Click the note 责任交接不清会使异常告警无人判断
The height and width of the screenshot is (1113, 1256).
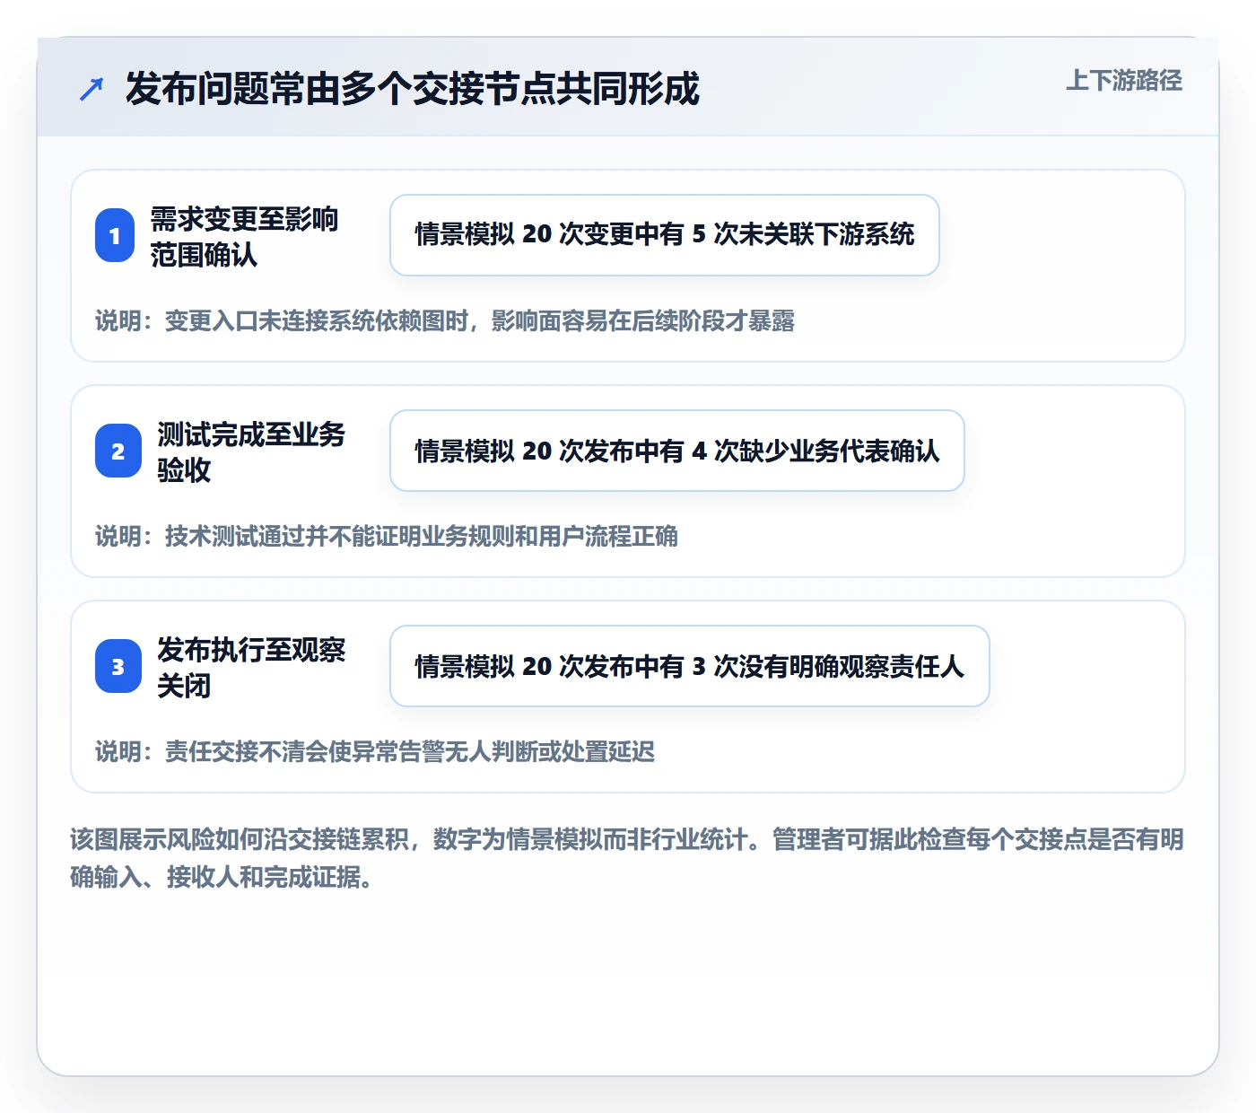click(375, 751)
